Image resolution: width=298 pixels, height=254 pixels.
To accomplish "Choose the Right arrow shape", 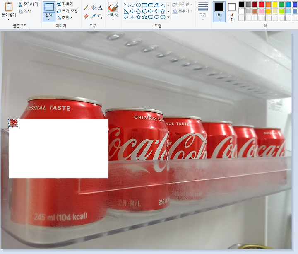I will click(151, 11).
